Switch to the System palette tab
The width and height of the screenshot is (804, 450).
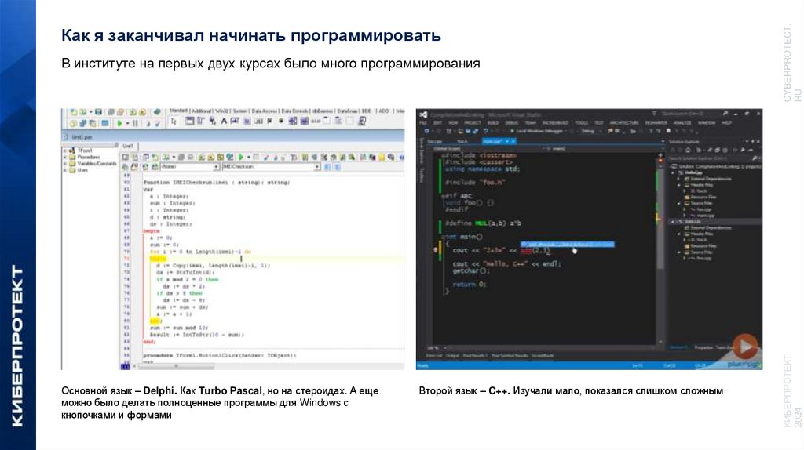240,111
